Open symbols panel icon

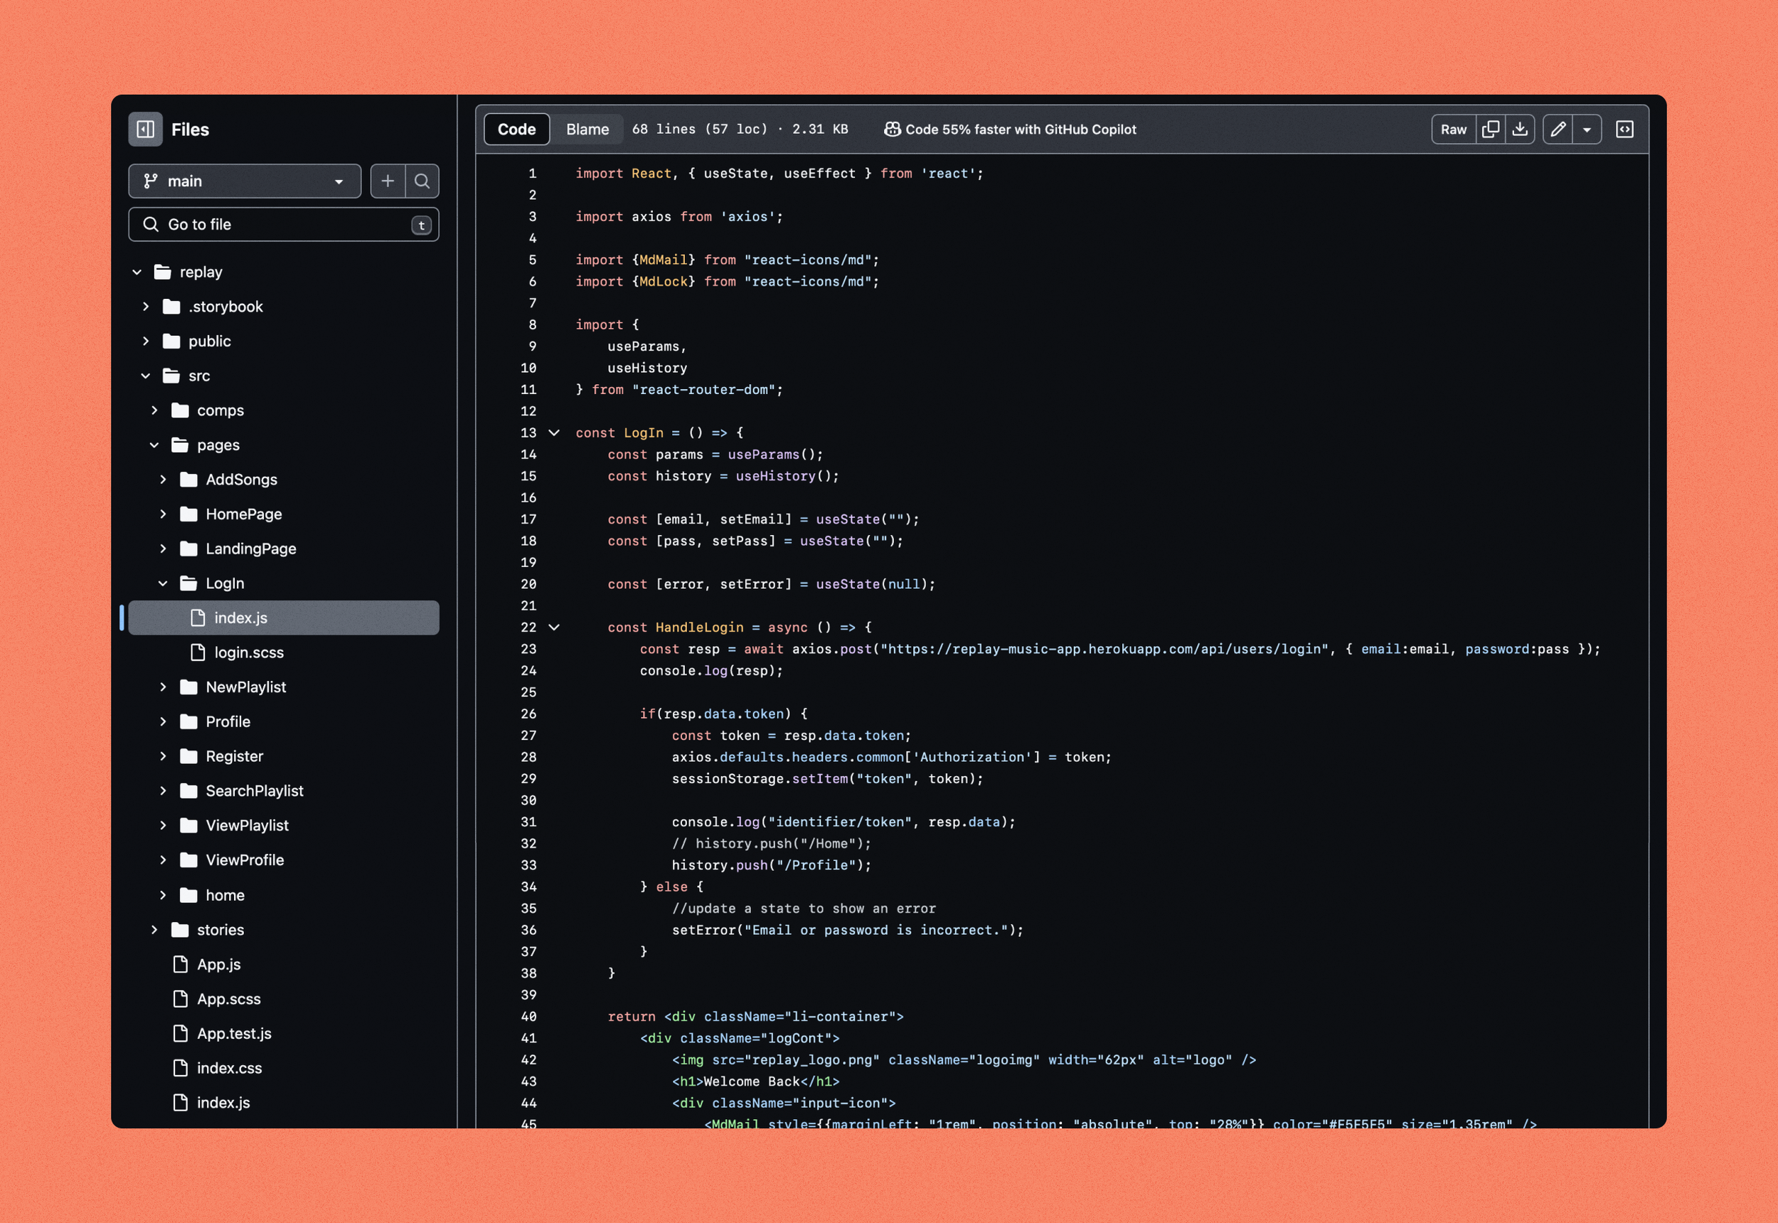[1624, 129]
